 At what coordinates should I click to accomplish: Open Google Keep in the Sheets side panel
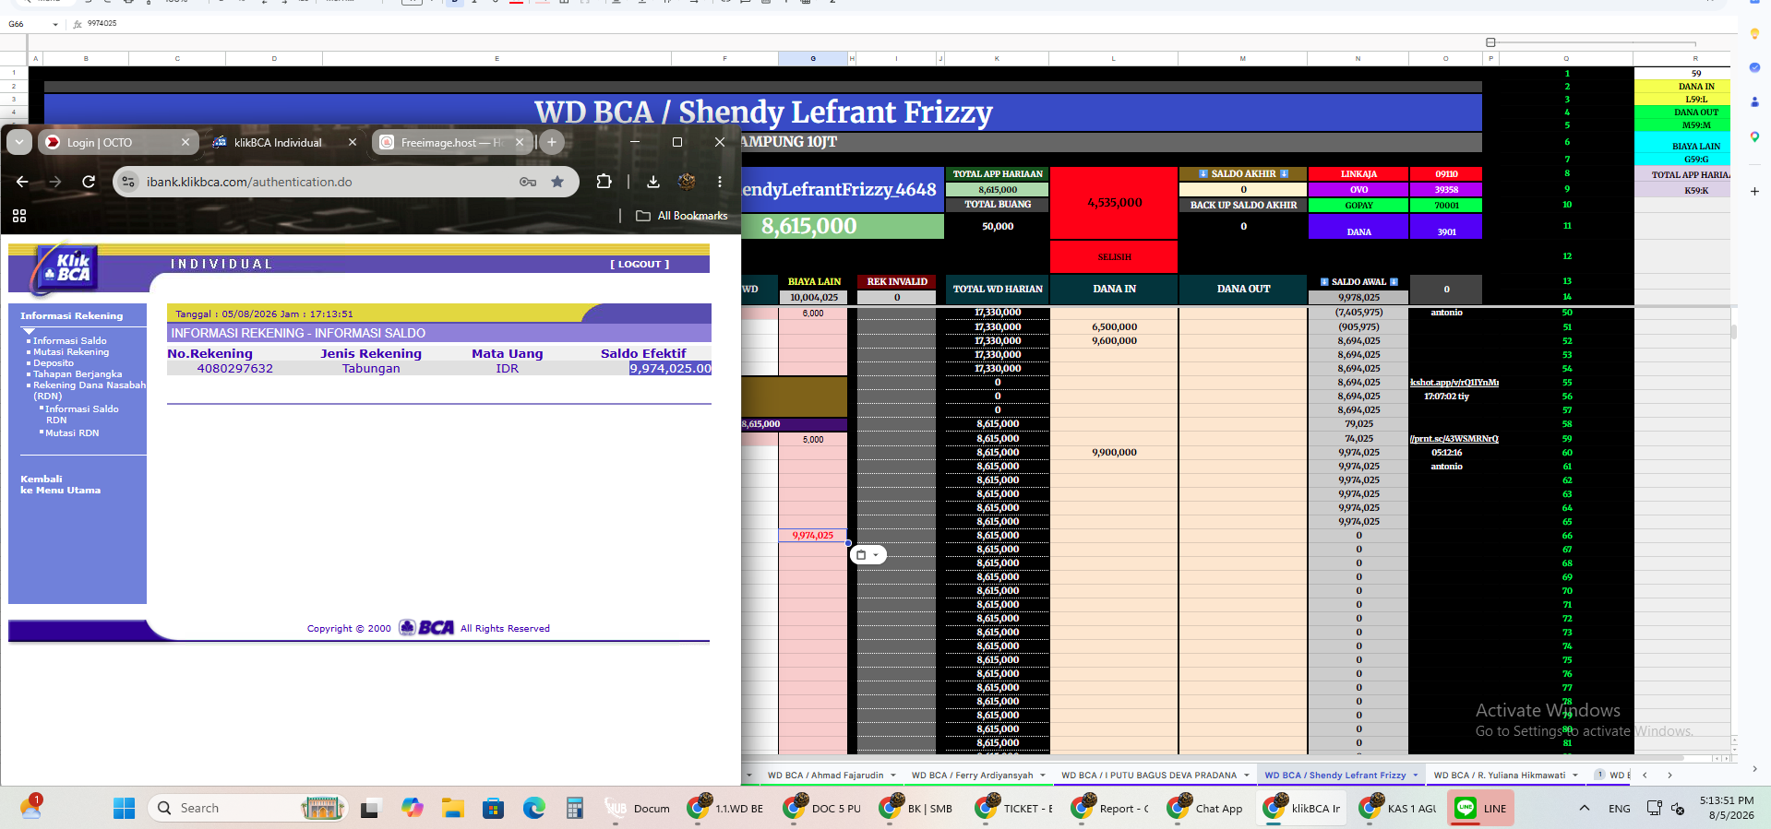point(1754,34)
